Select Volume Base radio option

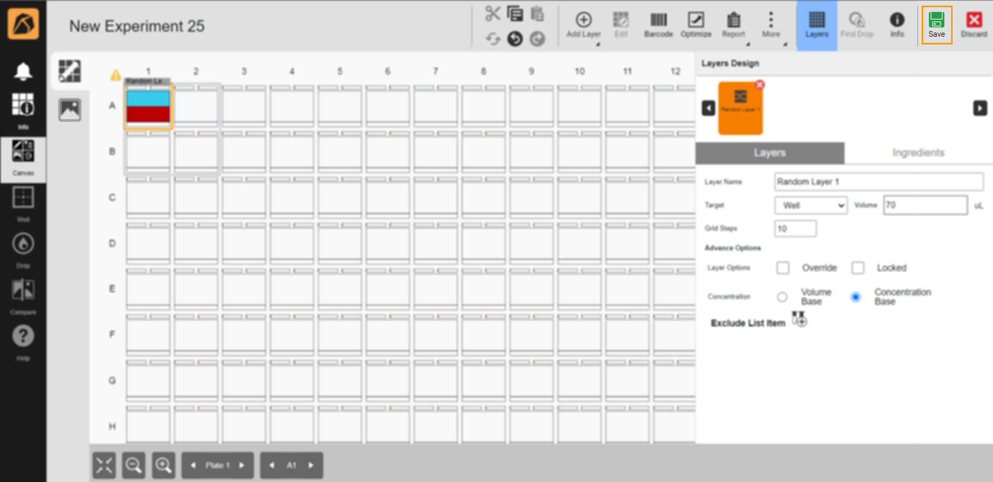pyautogui.click(x=782, y=297)
